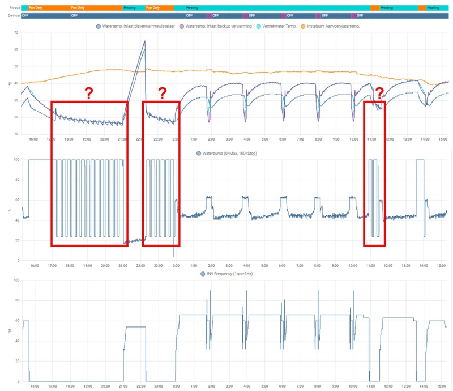Toggle the Watertemp. Inlaat backup verwarming legend

point(215,26)
